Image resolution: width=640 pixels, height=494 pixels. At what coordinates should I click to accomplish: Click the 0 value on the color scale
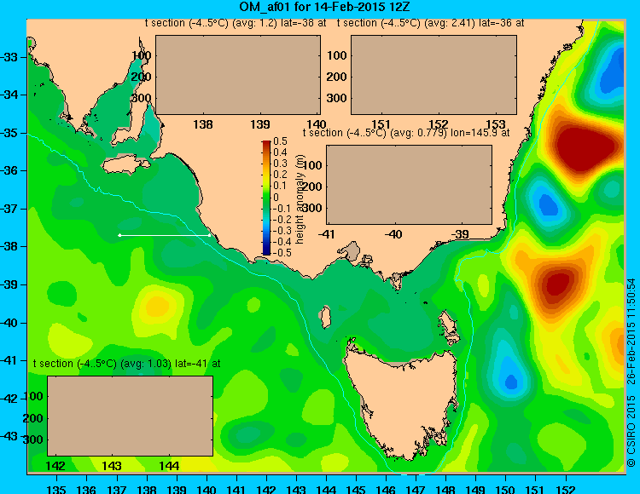276,197
